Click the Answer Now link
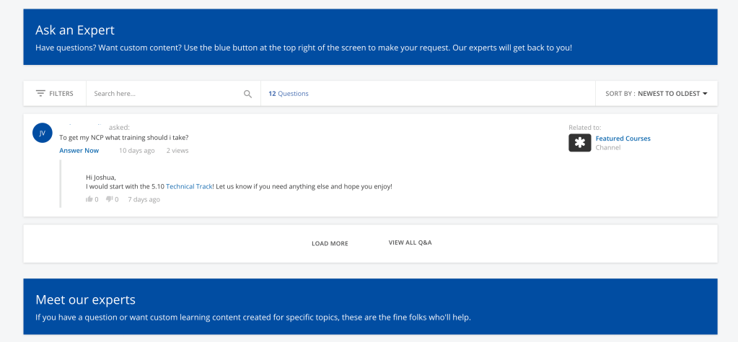This screenshot has height=342, width=738. click(x=79, y=151)
